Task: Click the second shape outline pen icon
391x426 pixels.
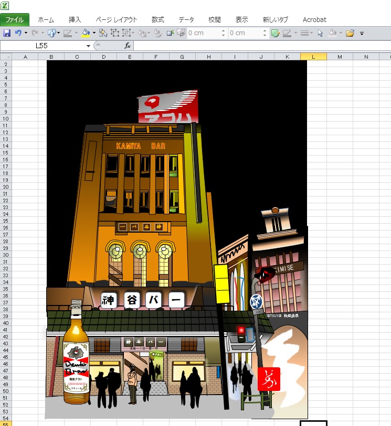Action: (x=287, y=33)
